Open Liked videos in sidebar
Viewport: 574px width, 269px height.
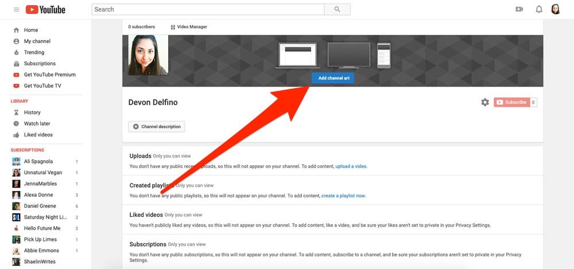click(x=38, y=135)
